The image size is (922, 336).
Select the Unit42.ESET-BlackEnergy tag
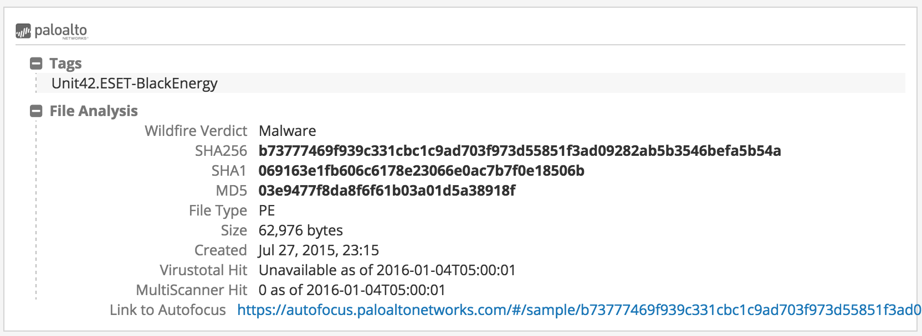click(135, 83)
